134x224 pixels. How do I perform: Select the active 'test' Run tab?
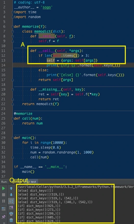point(32,182)
